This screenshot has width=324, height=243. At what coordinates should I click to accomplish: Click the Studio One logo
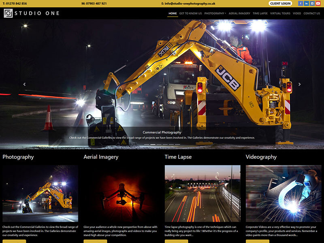click(32, 13)
